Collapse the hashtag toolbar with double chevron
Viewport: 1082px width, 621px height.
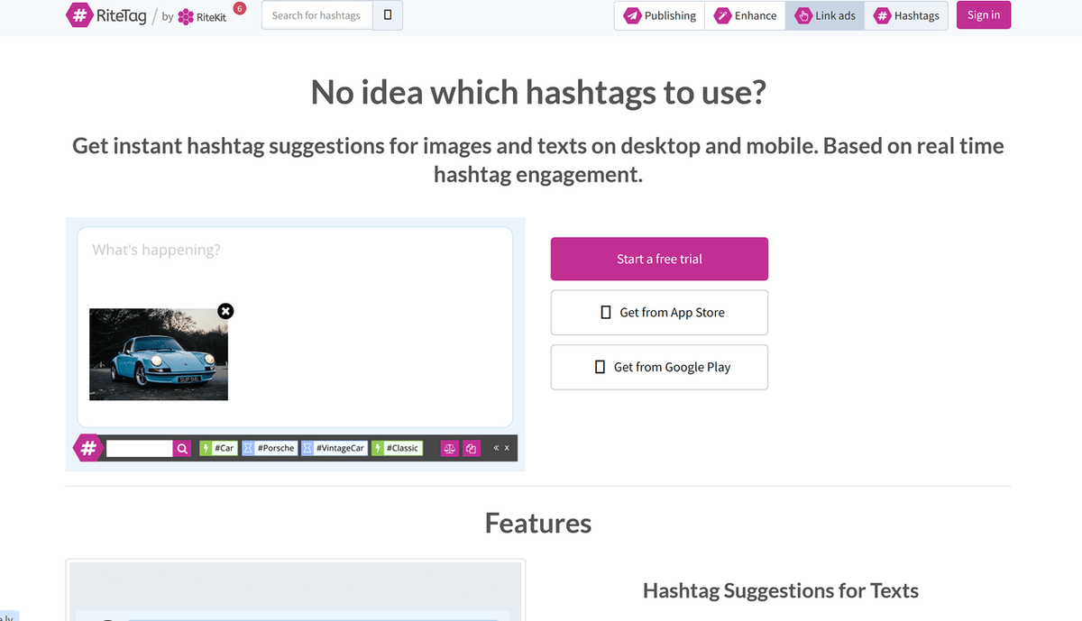496,448
